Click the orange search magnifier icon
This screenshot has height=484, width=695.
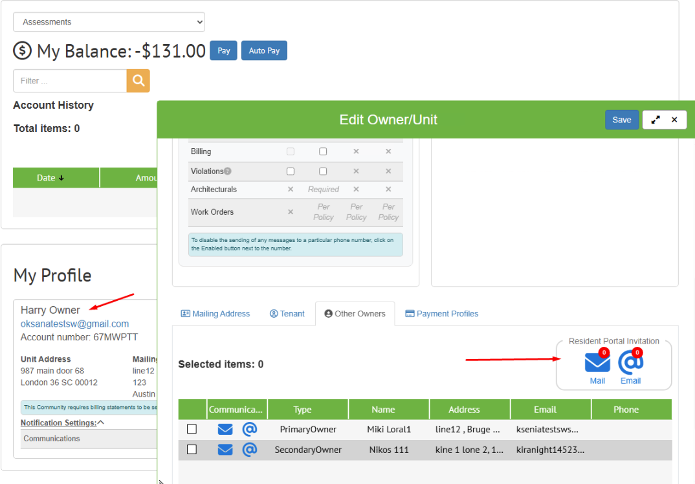[138, 81]
